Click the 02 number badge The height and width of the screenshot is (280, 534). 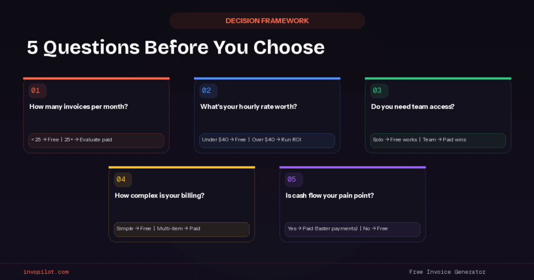coord(208,91)
